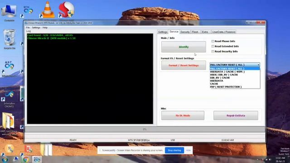Show hidden icons in the system tray

point(258,159)
